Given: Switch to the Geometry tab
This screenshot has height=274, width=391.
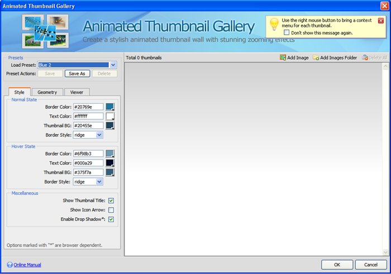Looking at the screenshot, I should (x=47, y=93).
